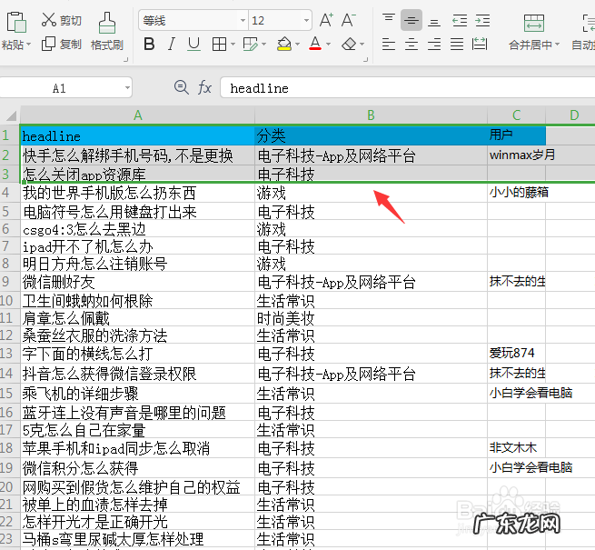Click cell 非文木木

click(517, 448)
